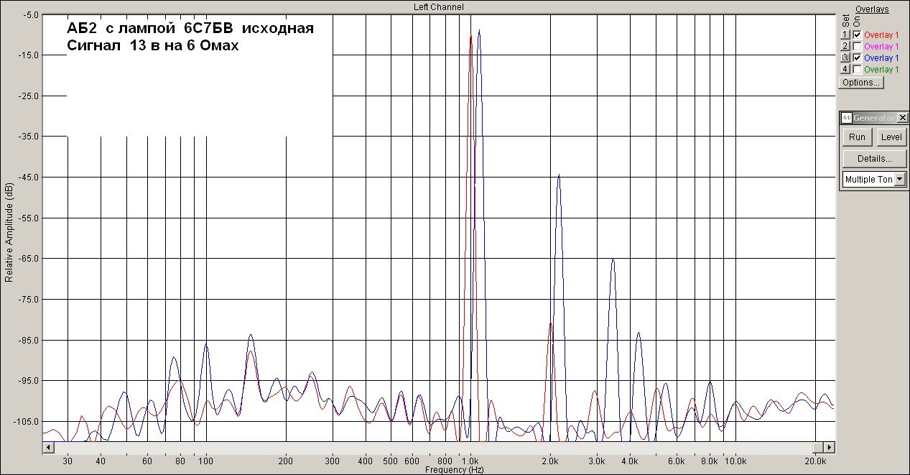Click the overlay Set 4 button
This screenshot has width=910, height=475.
[x=845, y=70]
